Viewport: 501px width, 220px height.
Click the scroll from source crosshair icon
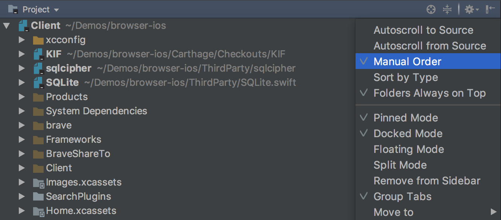[x=431, y=9]
